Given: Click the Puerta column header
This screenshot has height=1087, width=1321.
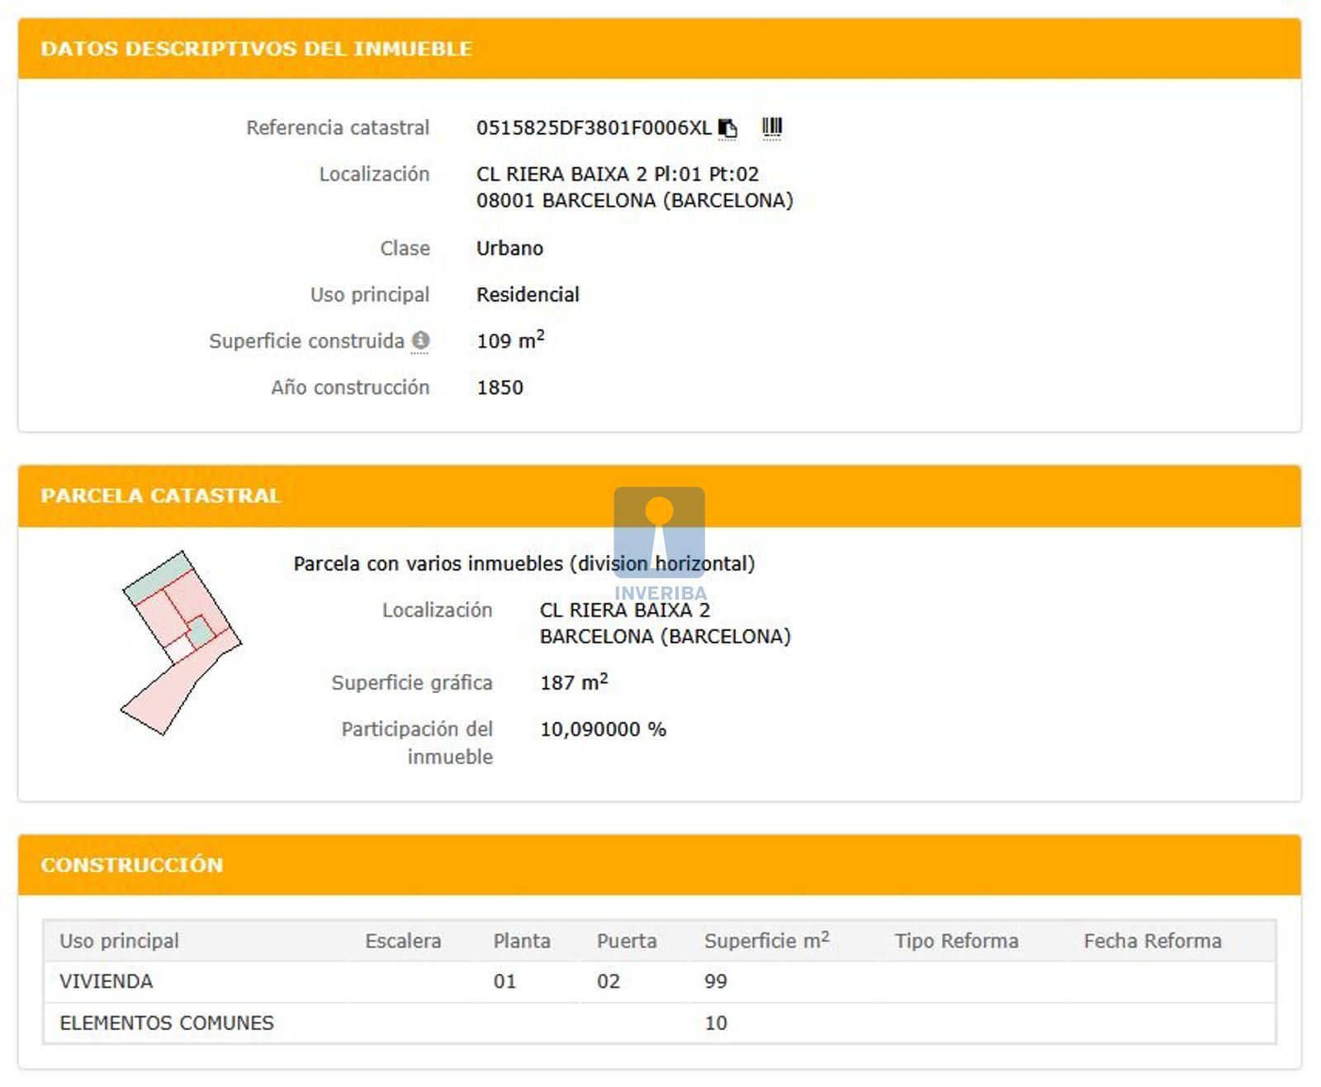Looking at the screenshot, I should pyautogui.click(x=627, y=941).
